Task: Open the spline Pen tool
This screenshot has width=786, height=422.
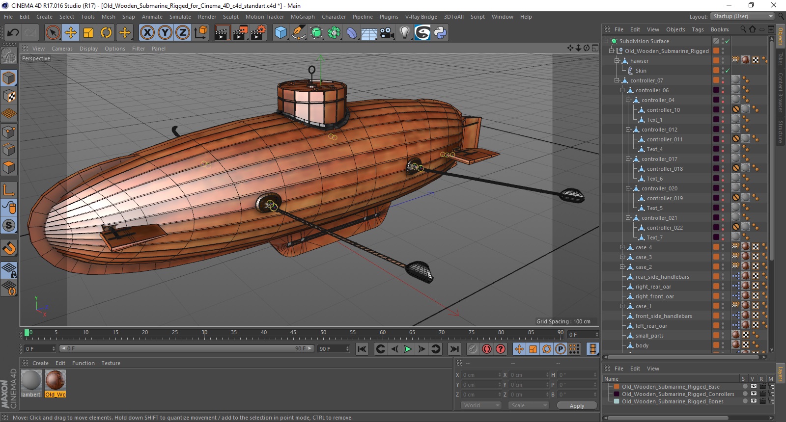Action: (x=298, y=33)
